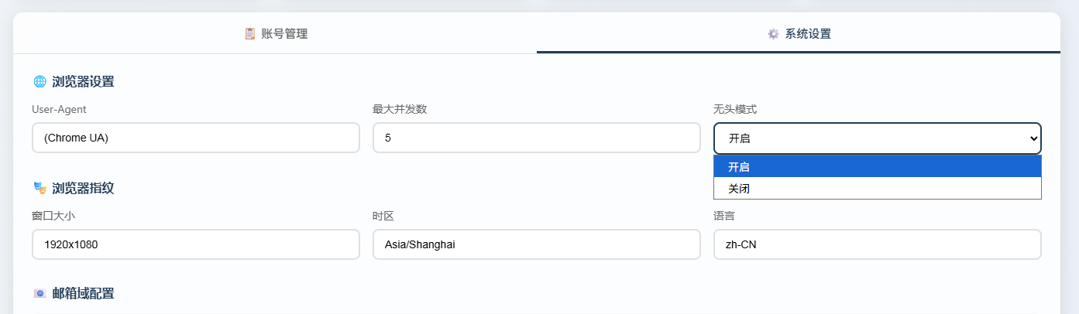
Task: Switch to the 账号管理 tab
Action: click(275, 33)
